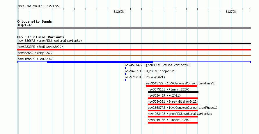This screenshot has height=134, width=259.
Task: Open nsv4263478 gnomADStructuralVariants label
Action: (180, 114)
